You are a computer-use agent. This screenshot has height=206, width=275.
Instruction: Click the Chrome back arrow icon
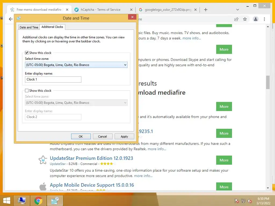point(11,19)
